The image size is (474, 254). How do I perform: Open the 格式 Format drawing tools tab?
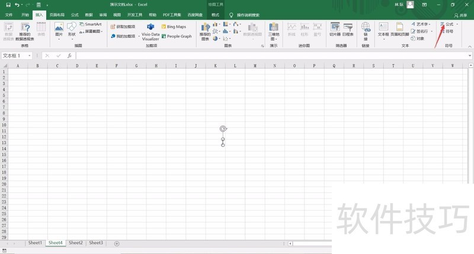tap(215, 15)
